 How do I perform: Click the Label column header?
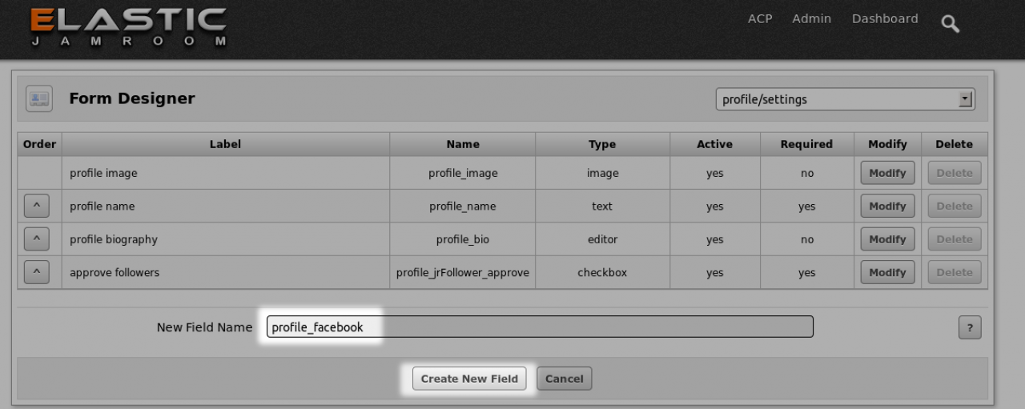(226, 144)
